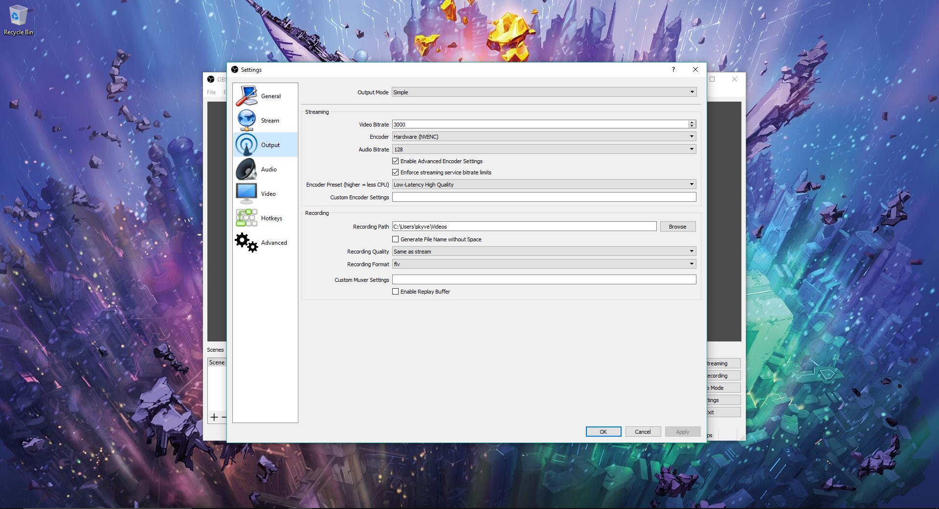Click the Recording section heading
This screenshot has width=939, height=509.
[317, 213]
